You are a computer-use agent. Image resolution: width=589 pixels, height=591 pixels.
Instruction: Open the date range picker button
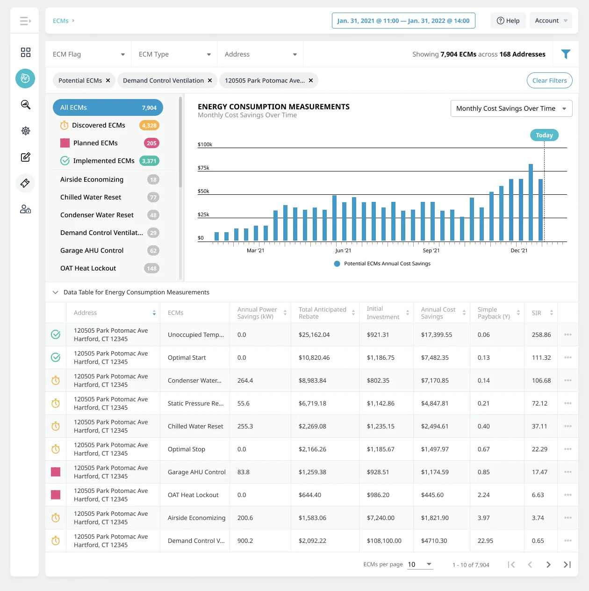pos(403,21)
